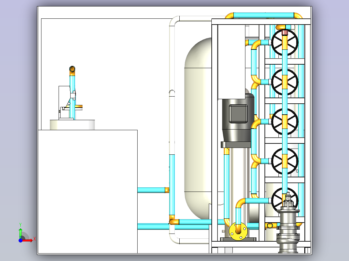Select the yellow pump inlet flange

[238, 232]
